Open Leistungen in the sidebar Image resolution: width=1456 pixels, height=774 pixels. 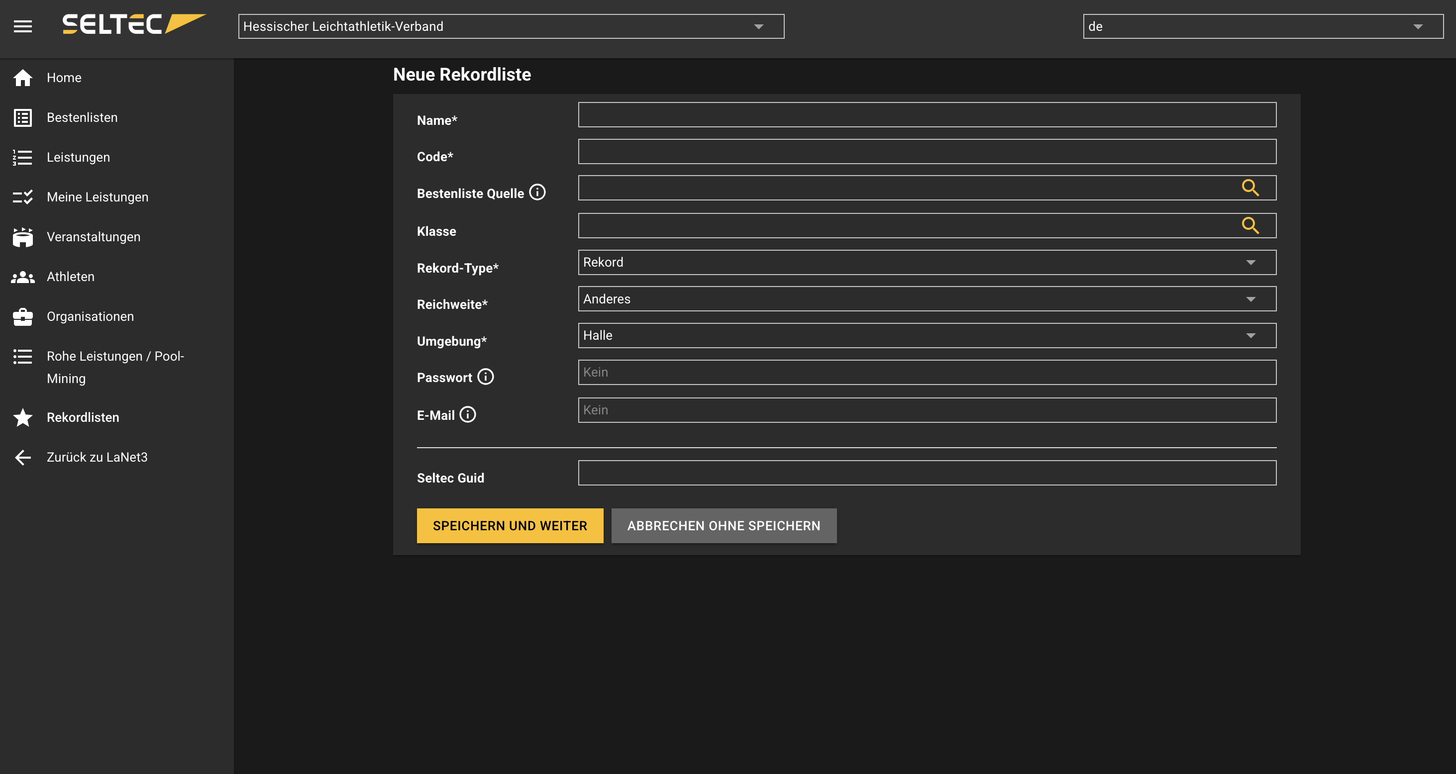(116, 158)
